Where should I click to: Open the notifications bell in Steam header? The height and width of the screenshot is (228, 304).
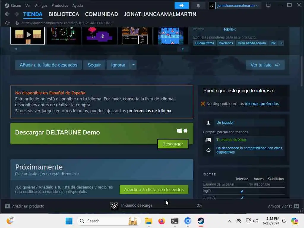click(198, 6)
